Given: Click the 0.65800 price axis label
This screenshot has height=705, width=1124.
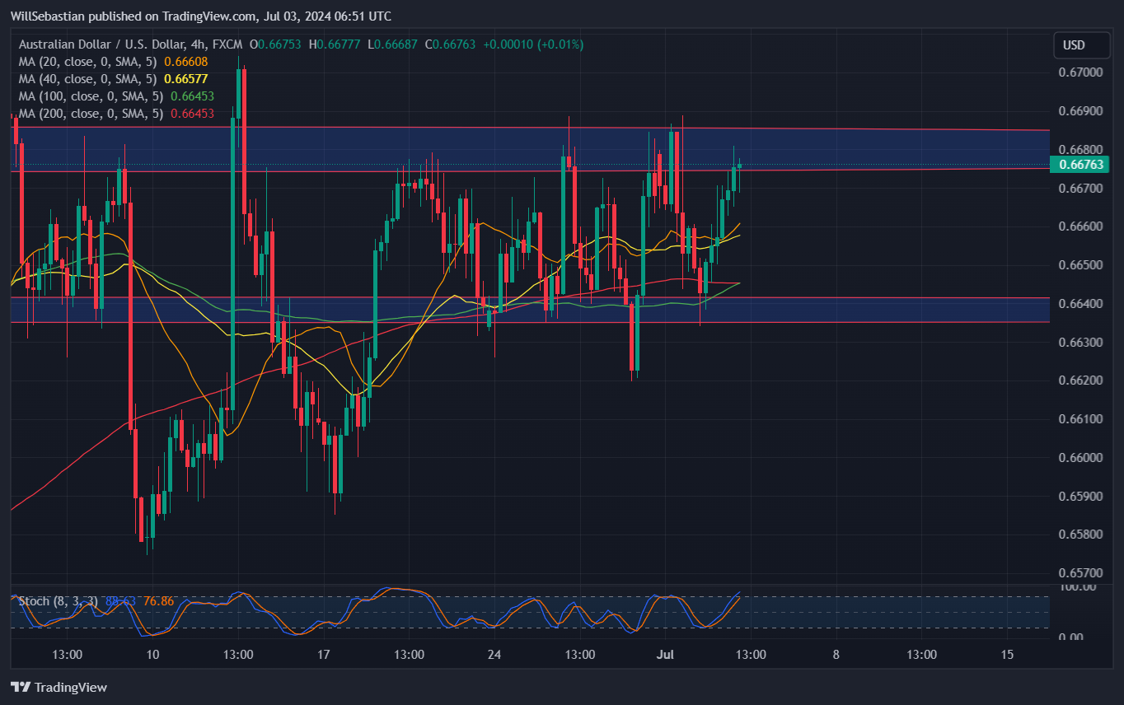Looking at the screenshot, I should pyautogui.click(x=1080, y=535).
